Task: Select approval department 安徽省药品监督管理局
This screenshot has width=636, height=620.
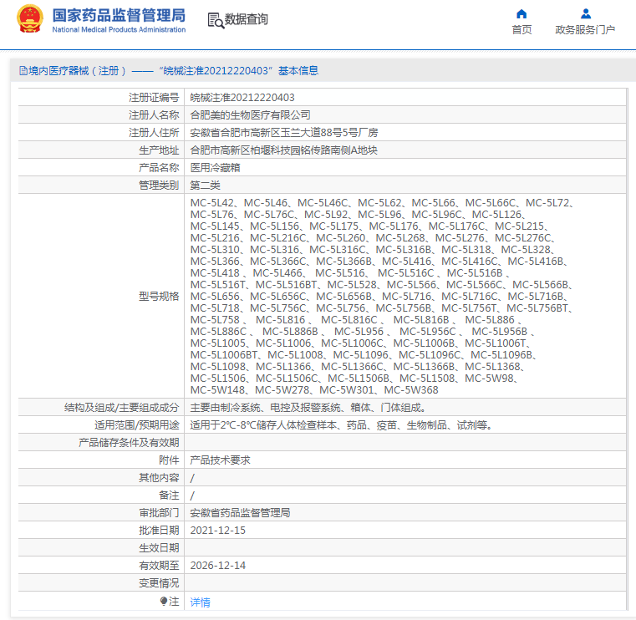Action: click(x=240, y=513)
